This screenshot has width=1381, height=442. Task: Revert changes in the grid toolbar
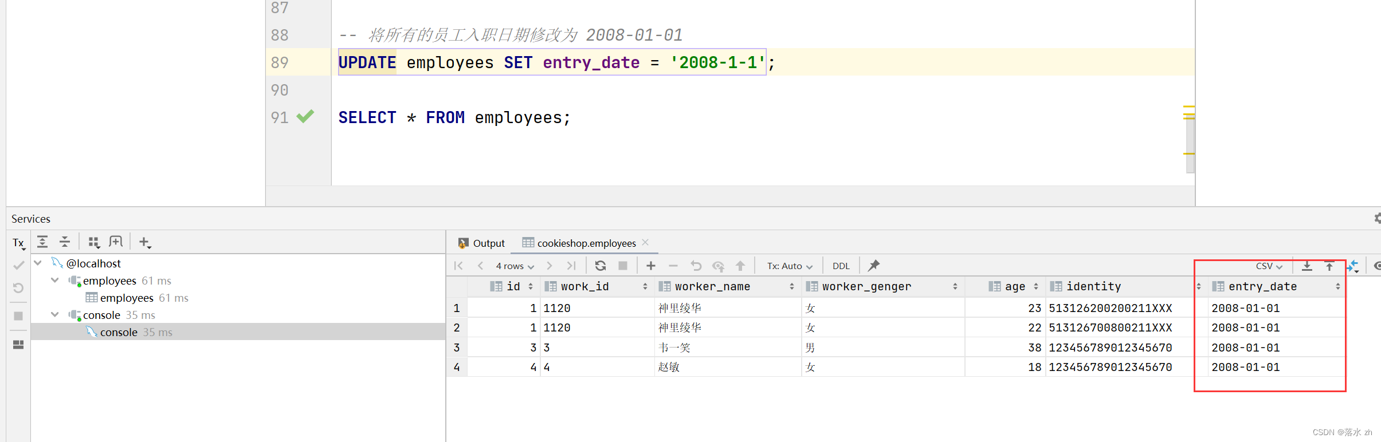pos(696,266)
